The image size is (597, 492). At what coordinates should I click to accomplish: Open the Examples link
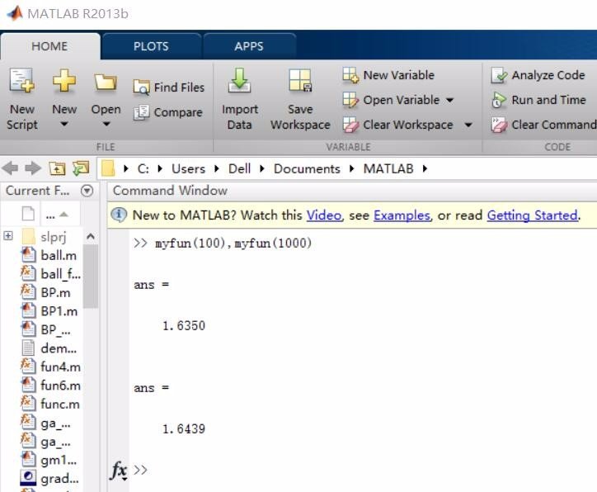(402, 215)
